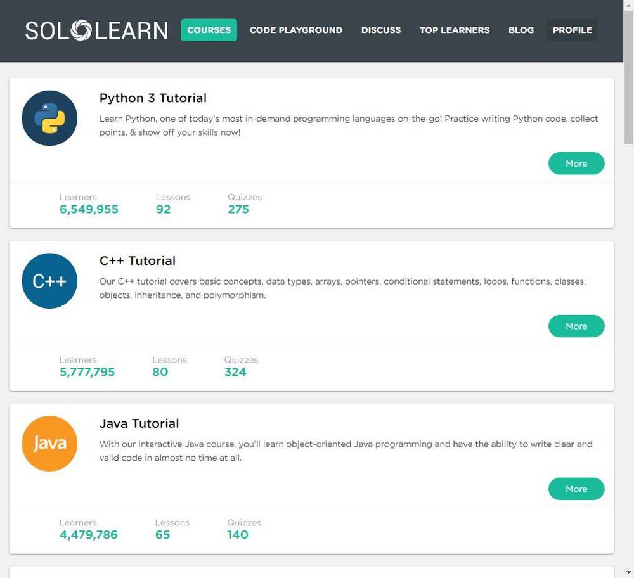This screenshot has height=578, width=634.
Task: Open the Java Tutorial title link
Action: coord(139,423)
